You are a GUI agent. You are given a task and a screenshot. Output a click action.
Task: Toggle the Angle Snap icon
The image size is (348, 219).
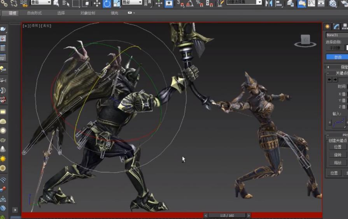[190, 4]
